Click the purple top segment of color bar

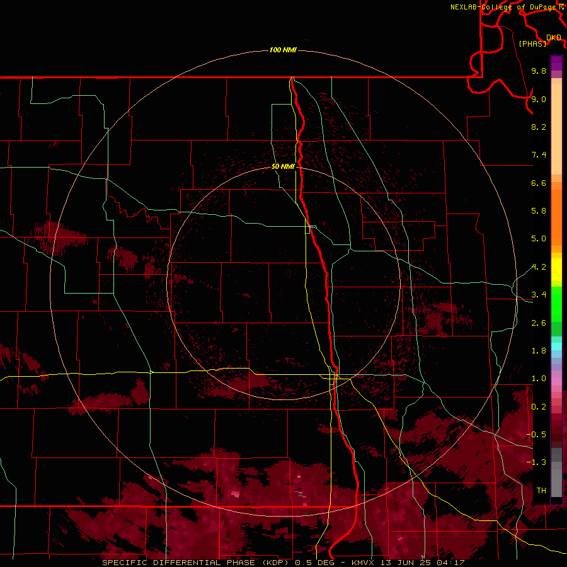click(x=556, y=63)
